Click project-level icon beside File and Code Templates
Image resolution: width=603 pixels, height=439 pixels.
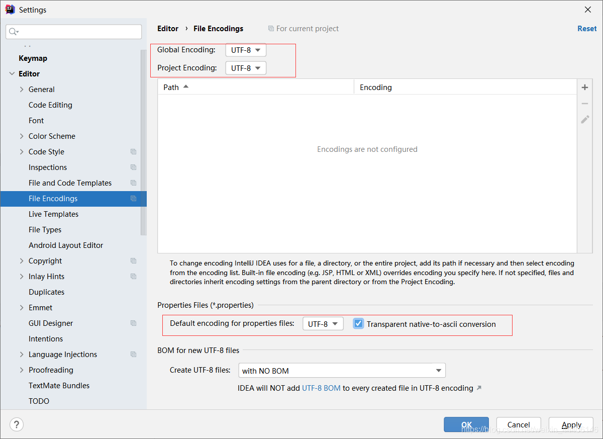[x=133, y=183]
